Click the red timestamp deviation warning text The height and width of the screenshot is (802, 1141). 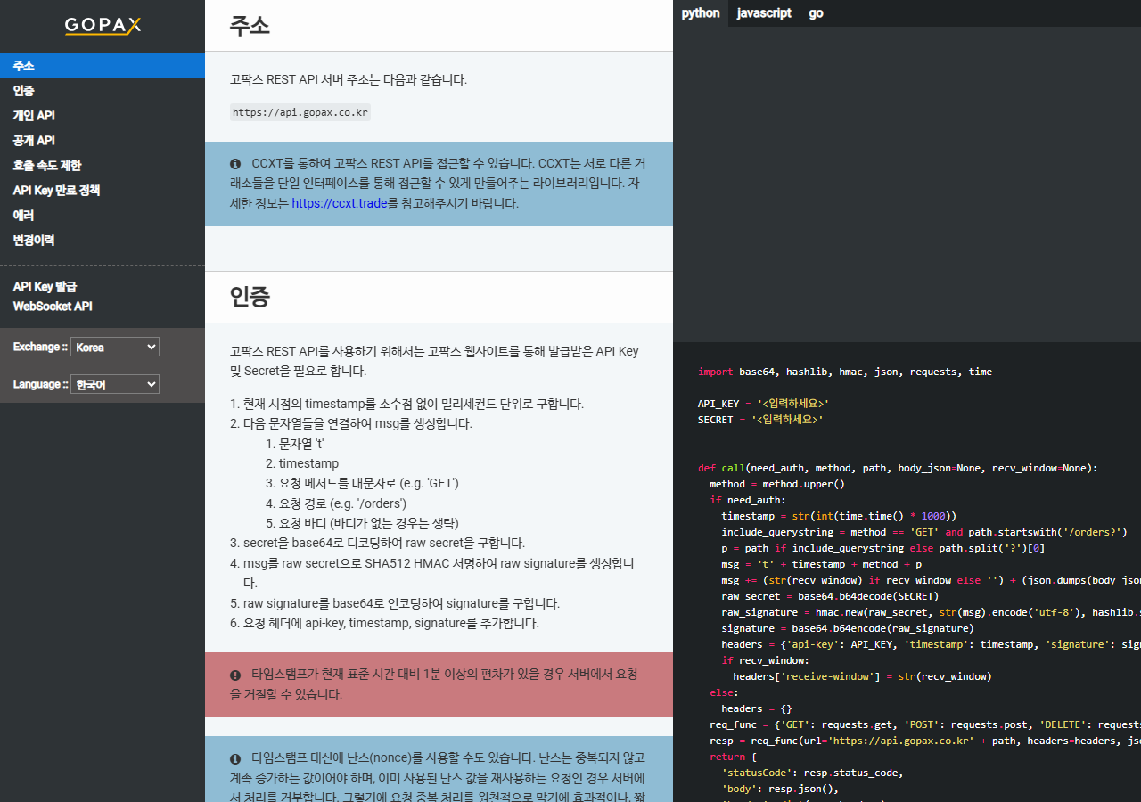(434, 684)
